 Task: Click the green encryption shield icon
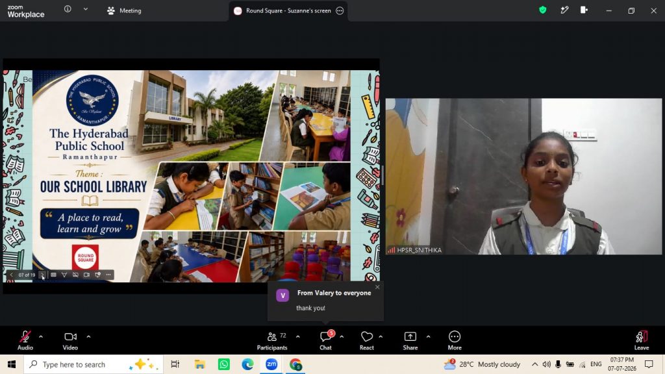pos(543,10)
